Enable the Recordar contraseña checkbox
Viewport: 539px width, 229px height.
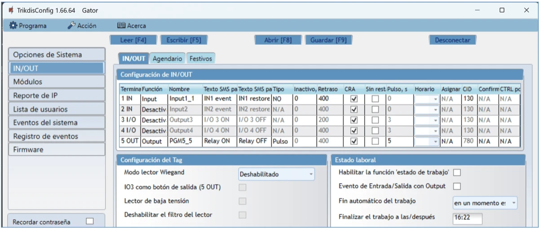[90, 221]
